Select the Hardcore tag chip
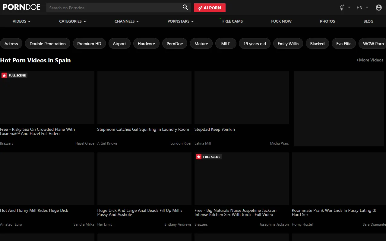Image resolution: width=386 pixels, height=241 pixels. click(x=146, y=44)
